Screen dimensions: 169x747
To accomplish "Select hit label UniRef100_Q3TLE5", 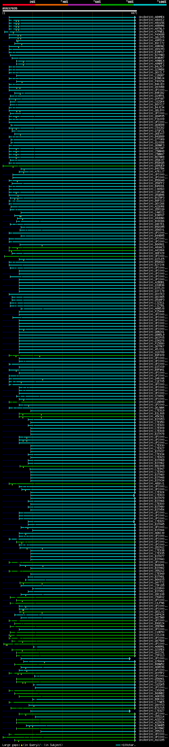I will click(x=152, y=259).
